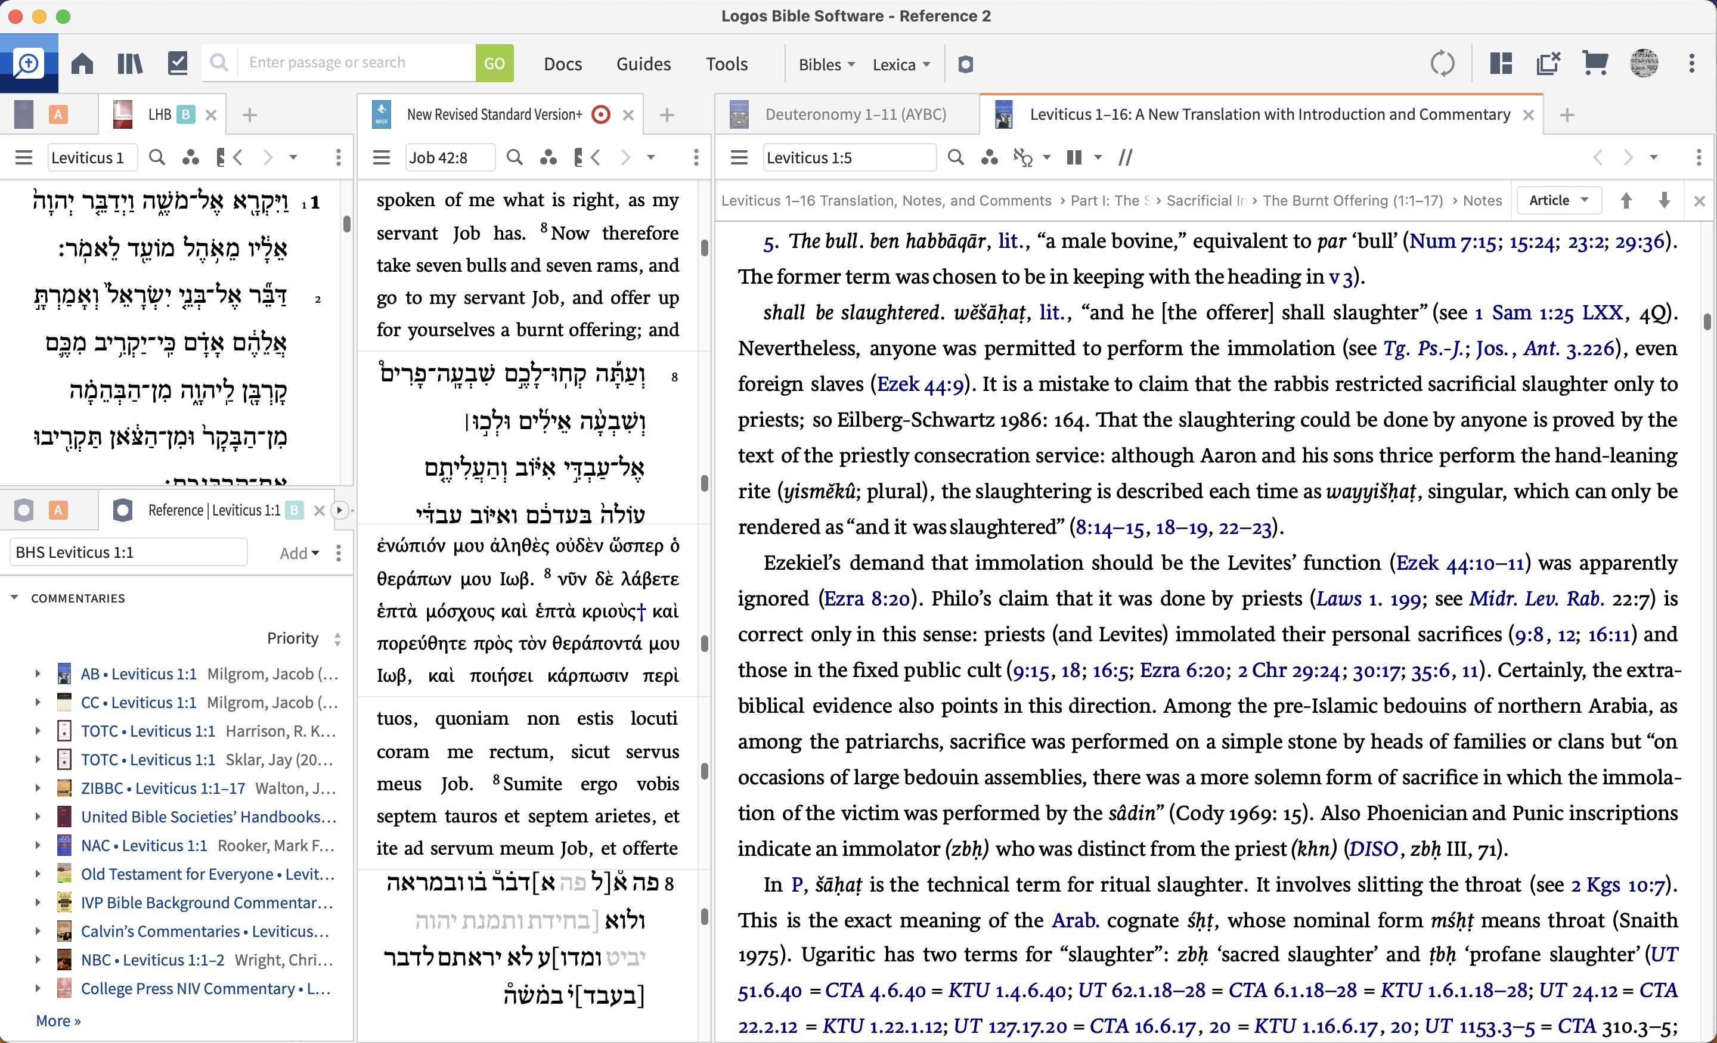This screenshot has width=1717, height=1043.
Task: Open the Docs menu
Action: (x=562, y=64)
